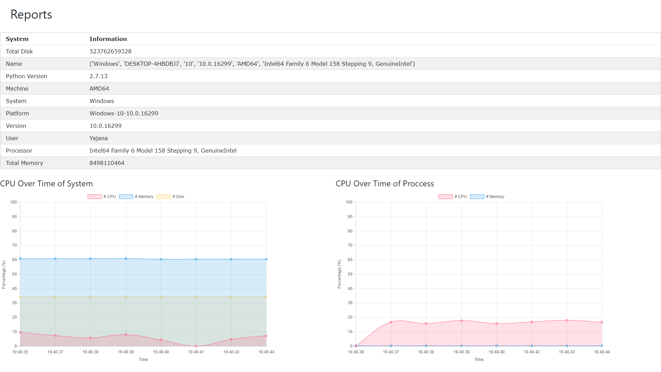Screen dimensions: 661x372
Task: Click System chart Memory point at 19.40.37
Action: (x=55, y=258)
